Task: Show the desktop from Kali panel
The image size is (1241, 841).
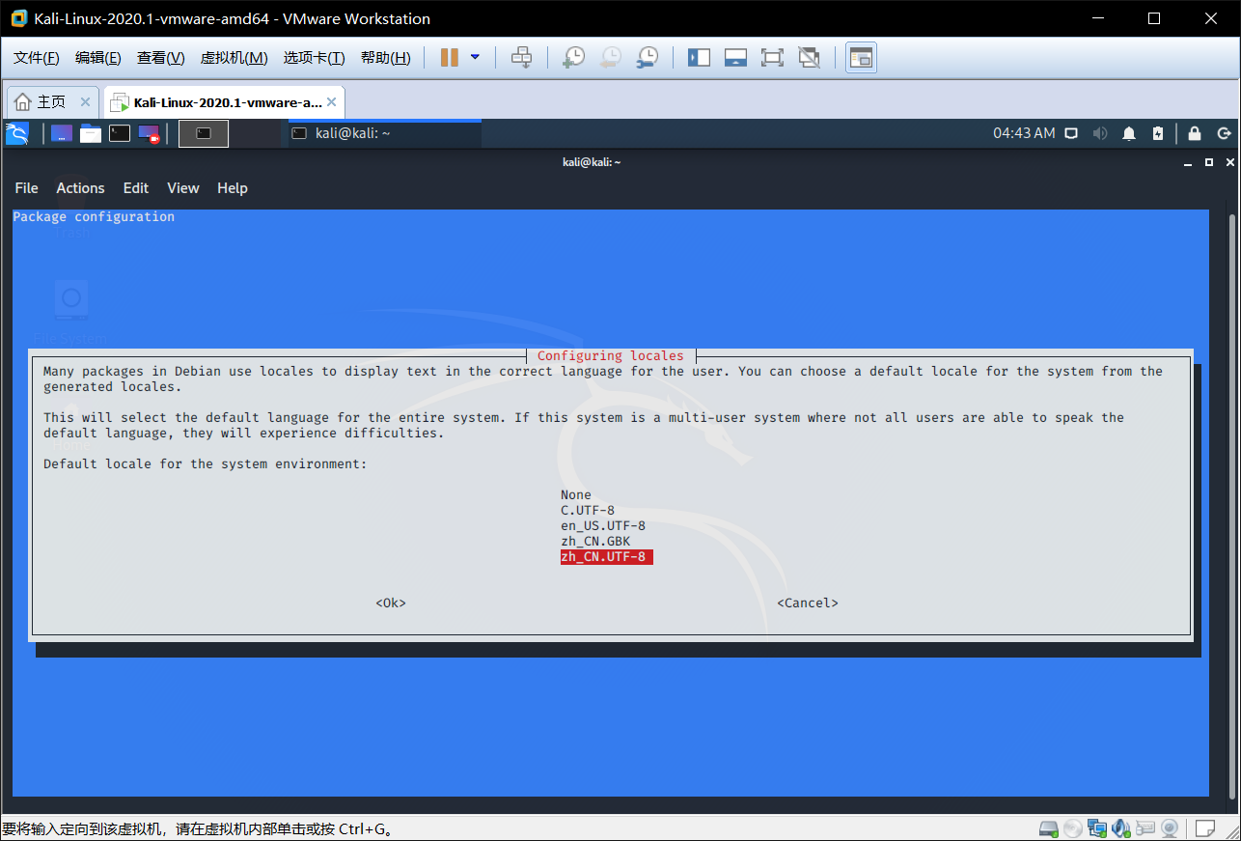Action: [x=62, y=133]
